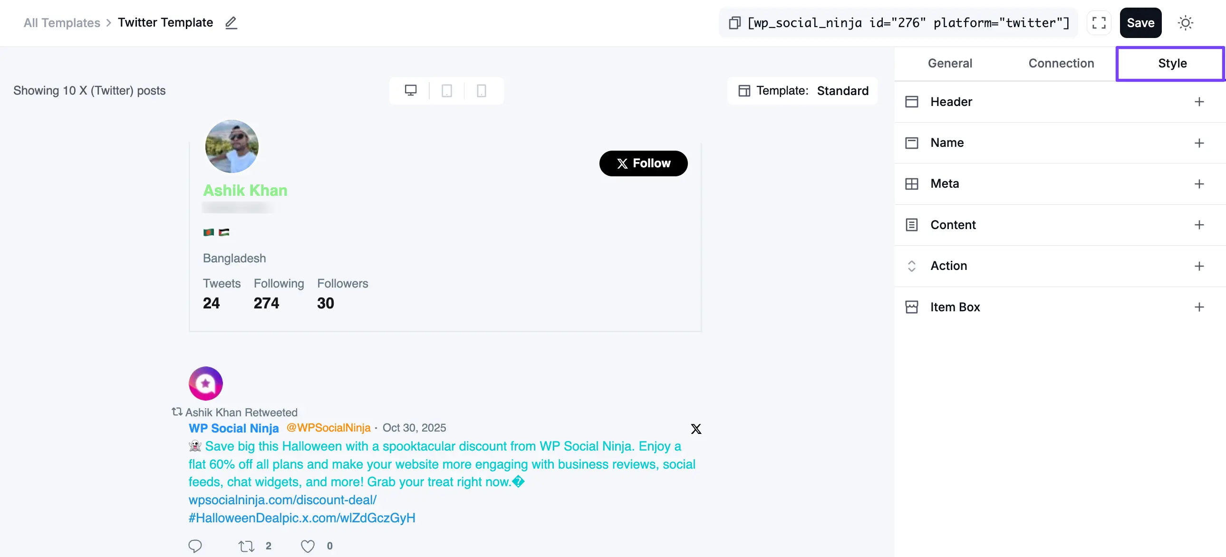Follow Ashik Khan on X
The width and height of the screenshot is (1226, 557).
coord(643,163)
